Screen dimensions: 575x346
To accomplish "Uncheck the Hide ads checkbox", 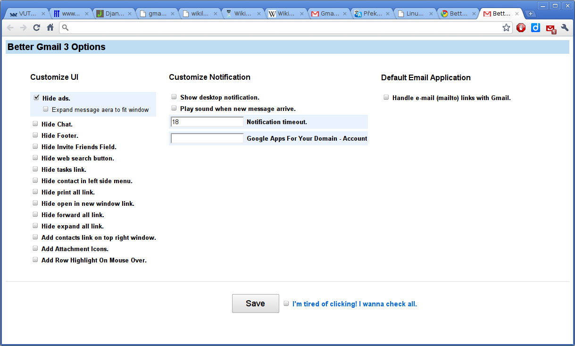I will pos(36,98).
